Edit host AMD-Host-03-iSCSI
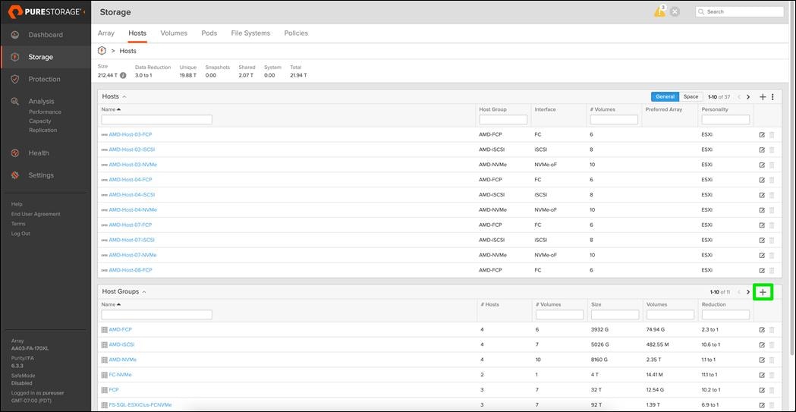 [x=762, y=149]
